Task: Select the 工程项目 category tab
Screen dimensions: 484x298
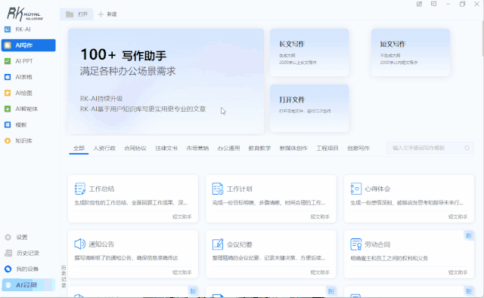Action: tap(327, 148)
